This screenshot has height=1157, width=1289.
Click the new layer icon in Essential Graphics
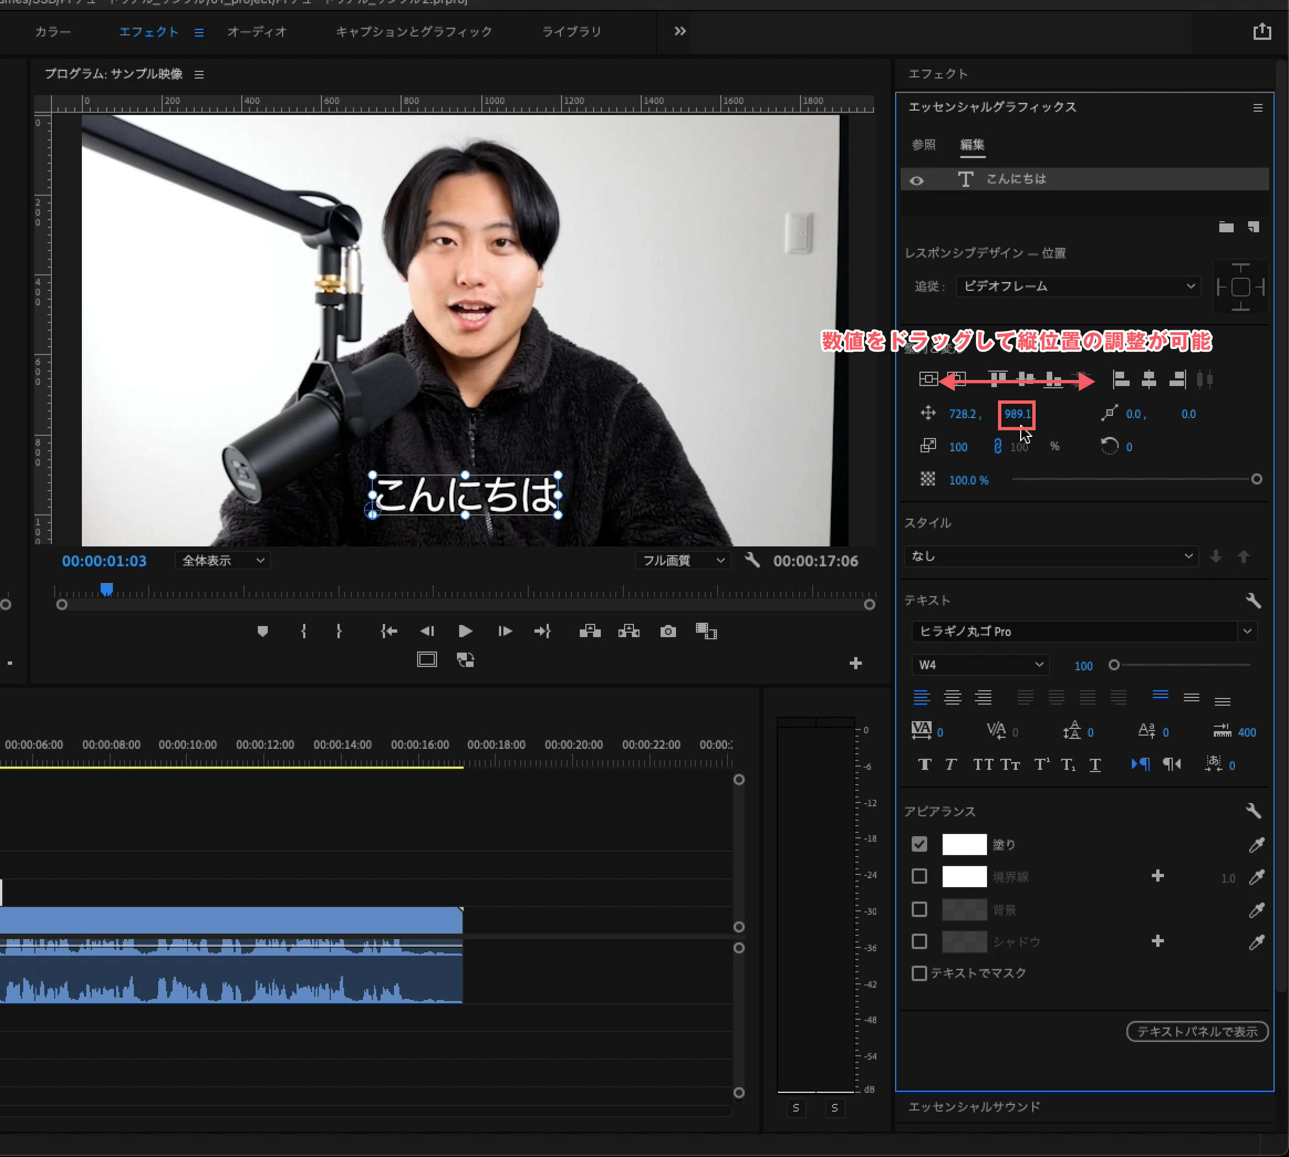[1252, 227]
